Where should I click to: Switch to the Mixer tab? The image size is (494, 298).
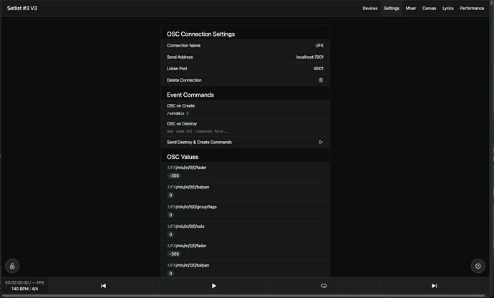click(410, 8)
